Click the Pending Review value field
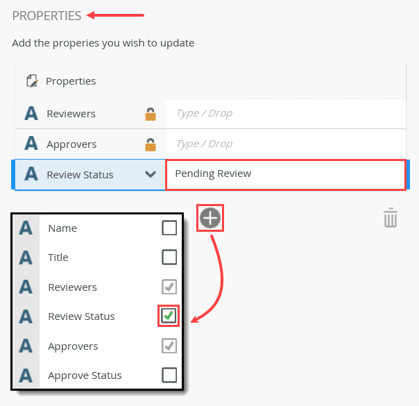The image size is (419, 406). tap(285, 174)
